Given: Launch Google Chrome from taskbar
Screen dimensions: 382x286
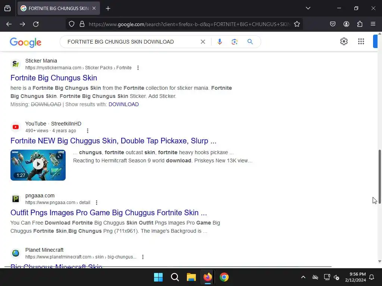Looking at the screenshot, I should click(224, 277).
